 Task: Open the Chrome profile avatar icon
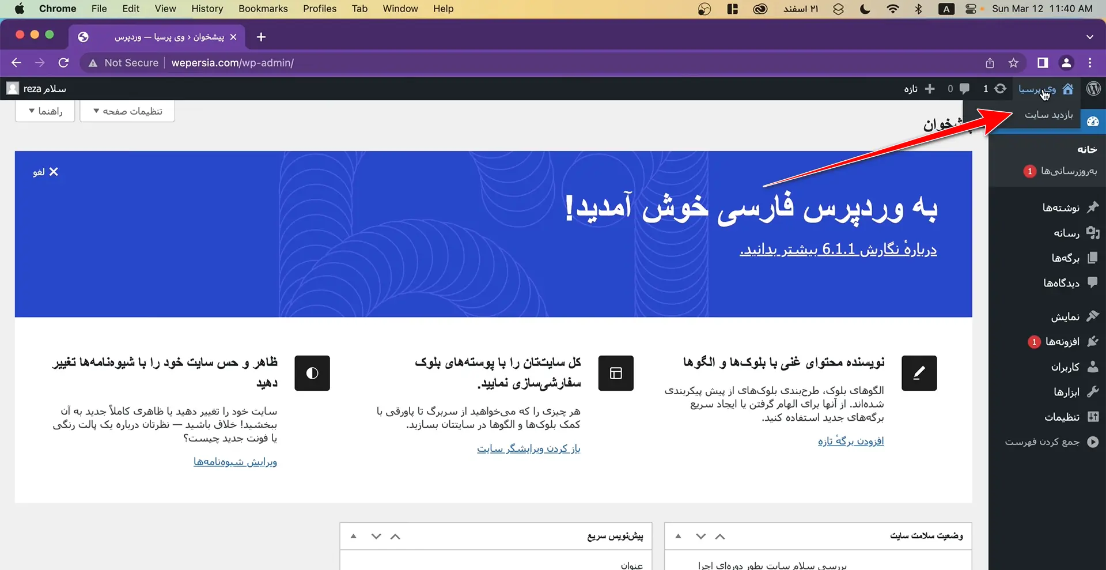(1066, 63)
